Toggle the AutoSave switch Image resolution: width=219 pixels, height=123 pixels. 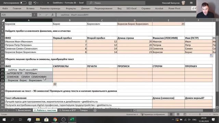pos(23,3)
